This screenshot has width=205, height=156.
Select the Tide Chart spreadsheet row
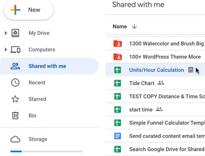tap(155, 83)
